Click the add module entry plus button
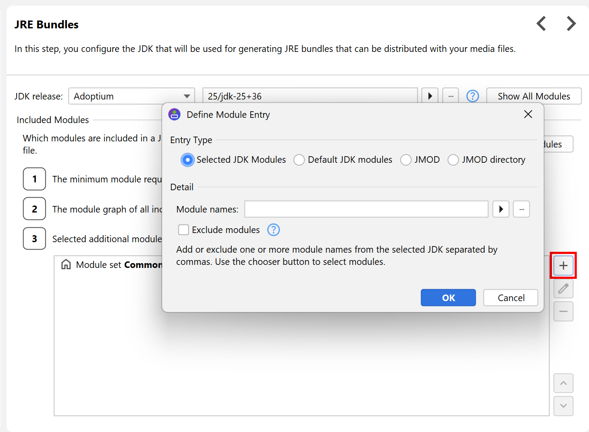This screenshot has width=589, height=432. (x=563, y=265)
